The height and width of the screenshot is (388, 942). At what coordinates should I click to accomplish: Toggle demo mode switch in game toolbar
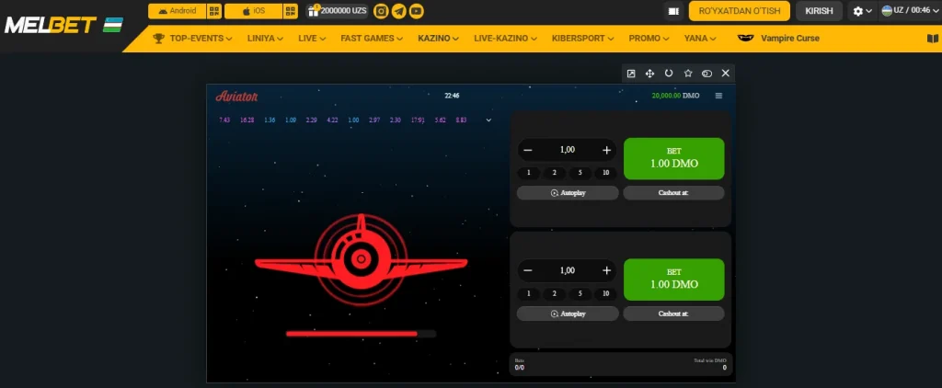[x=707, y=74]
